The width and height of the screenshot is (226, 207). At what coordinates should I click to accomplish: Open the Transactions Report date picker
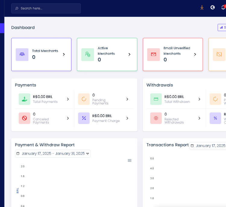pyautogui.click(x=208, y=146)
